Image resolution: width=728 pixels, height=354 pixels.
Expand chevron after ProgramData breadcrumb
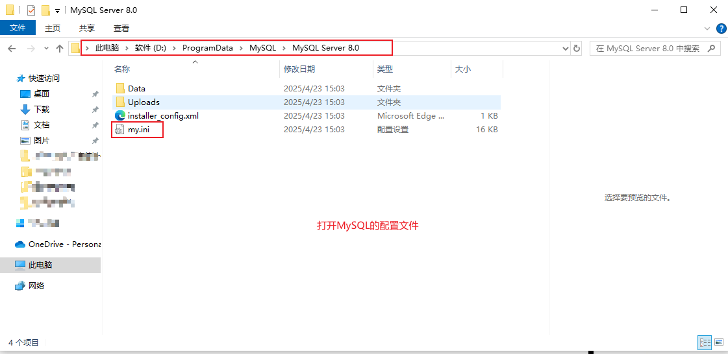(x=241, y=48)
